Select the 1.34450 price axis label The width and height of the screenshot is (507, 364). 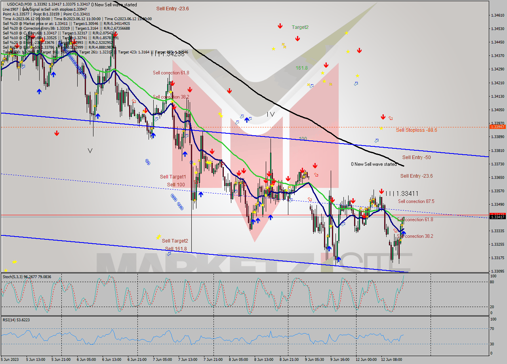click(x=497, y=42)
